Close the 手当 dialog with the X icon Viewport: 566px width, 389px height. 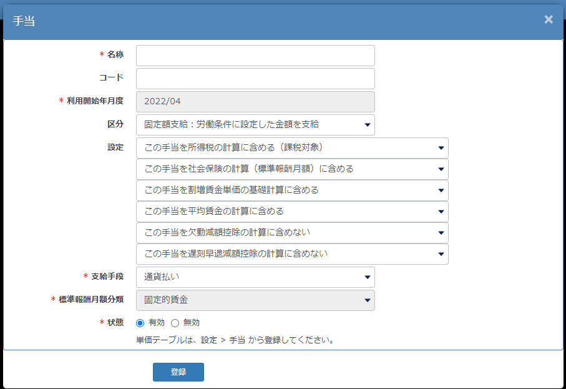(549, 19)
